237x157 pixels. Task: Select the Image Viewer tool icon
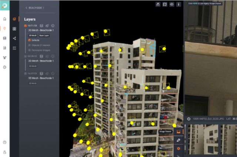pyautogui.click(x=178, y=132)
